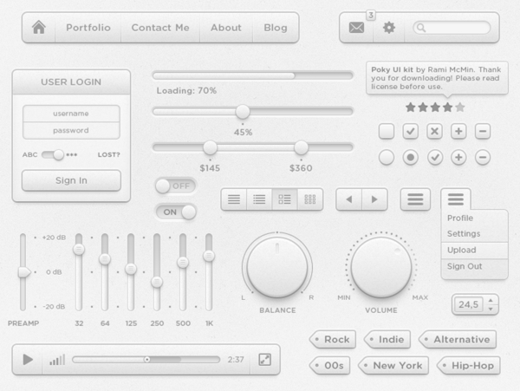Click the round plus button
The height and width of the screenshot is (391, 520).
[458, 157]
